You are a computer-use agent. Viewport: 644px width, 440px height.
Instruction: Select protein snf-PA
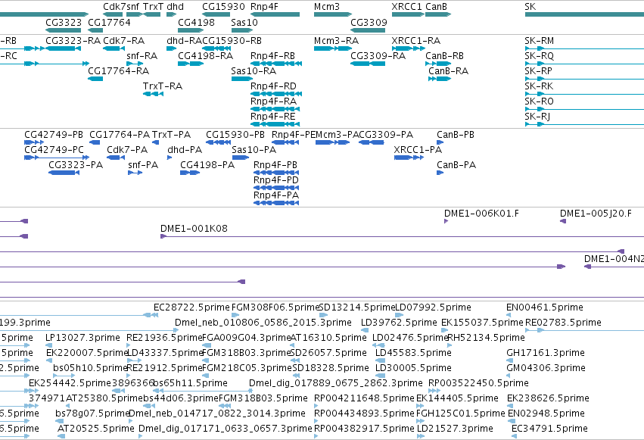(135, 173)
